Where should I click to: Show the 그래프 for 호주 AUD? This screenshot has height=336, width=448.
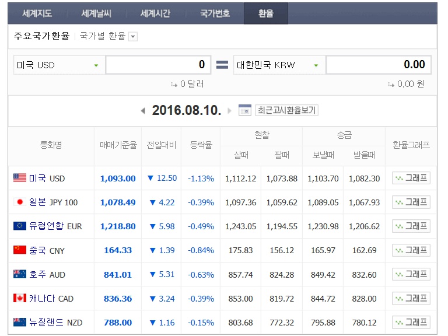[411, 274]
